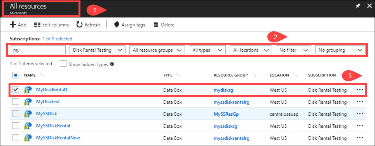Sort by the RESOURCE GROUP column
Screen dimensions: 375x146
[x=231, y=75]
